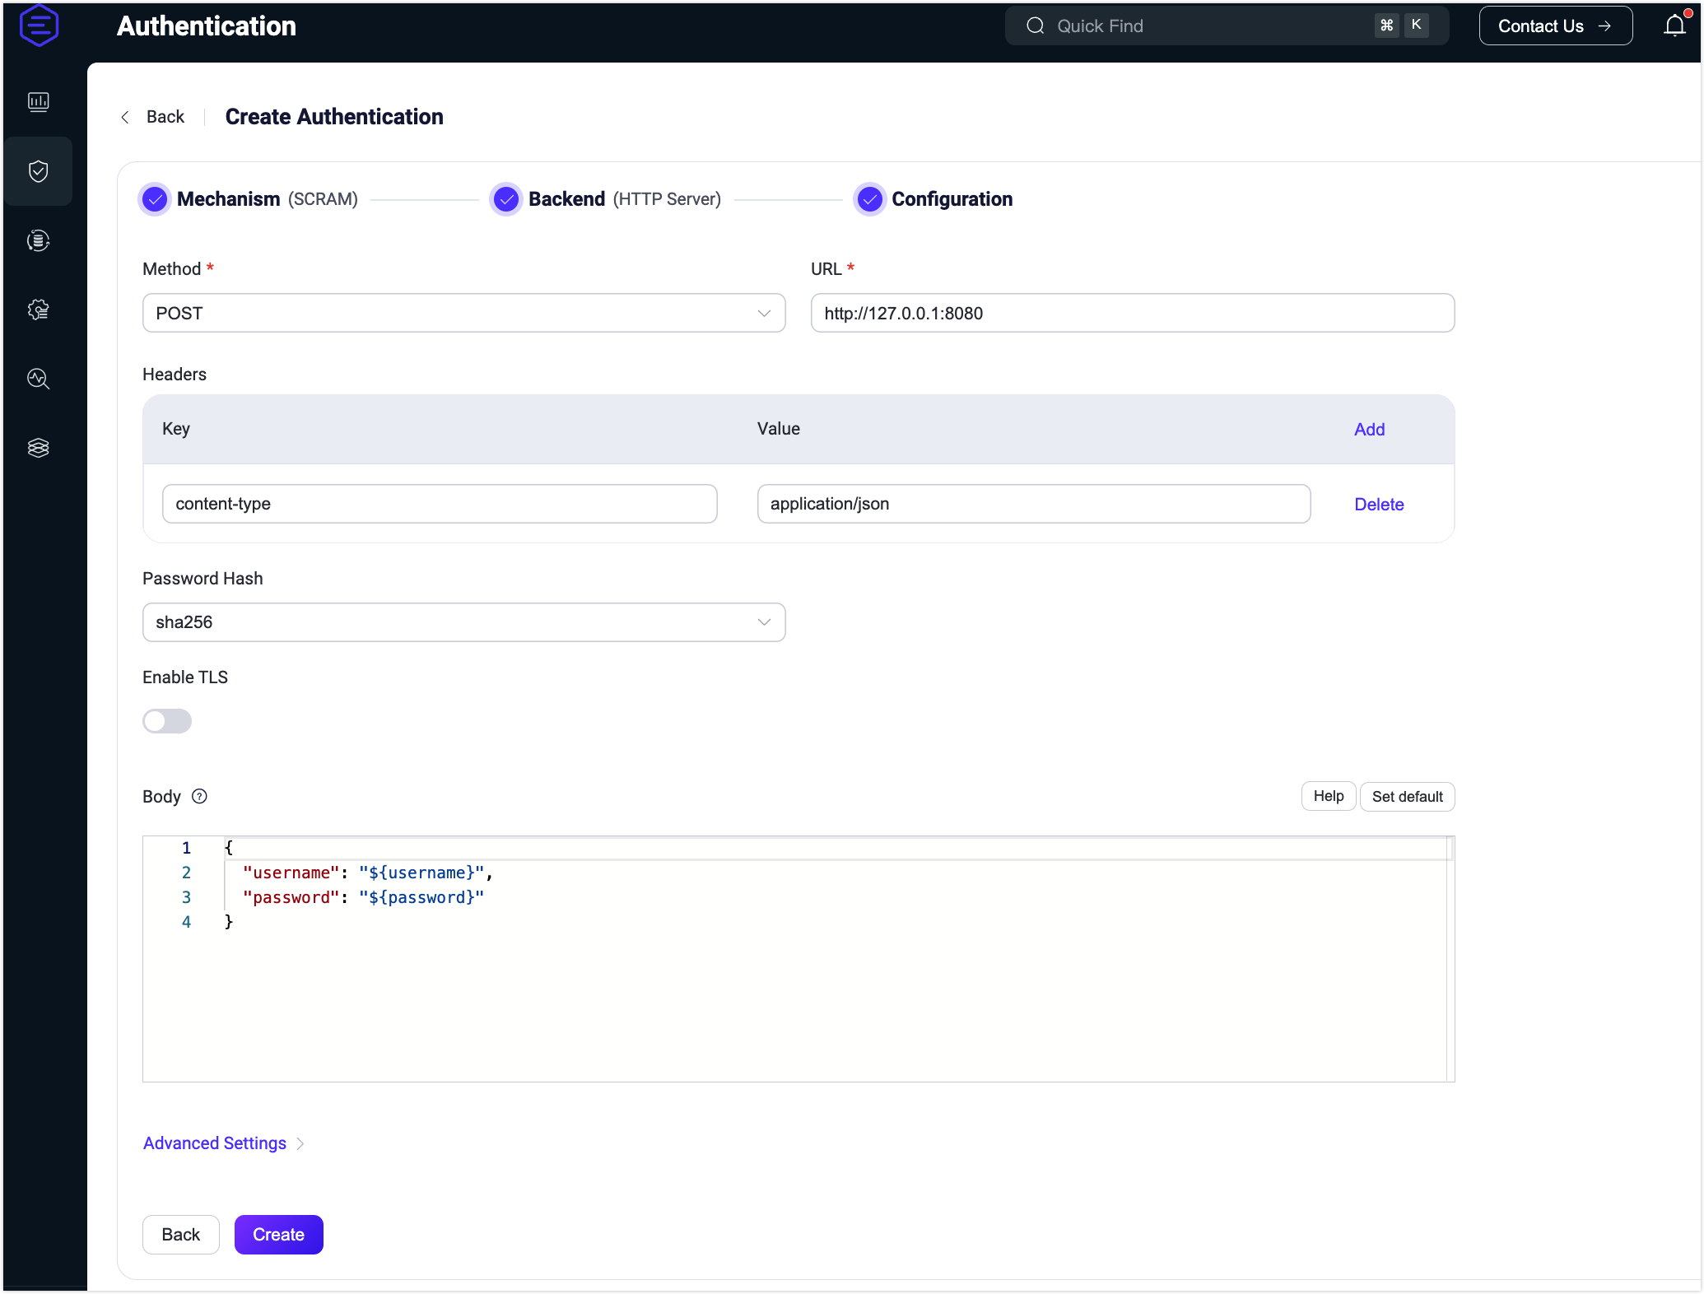Click the notification bell icon
This screenshot has height=1294, width=1704.
pyautogui.click(x=1673, y=26)
